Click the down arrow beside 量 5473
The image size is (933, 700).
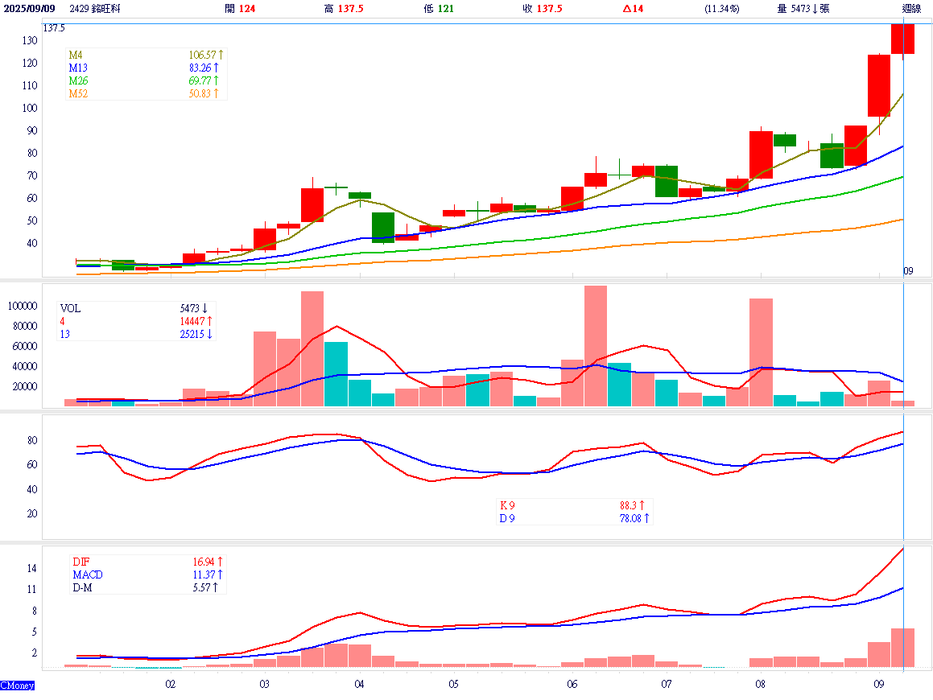(x=813, y=9)
